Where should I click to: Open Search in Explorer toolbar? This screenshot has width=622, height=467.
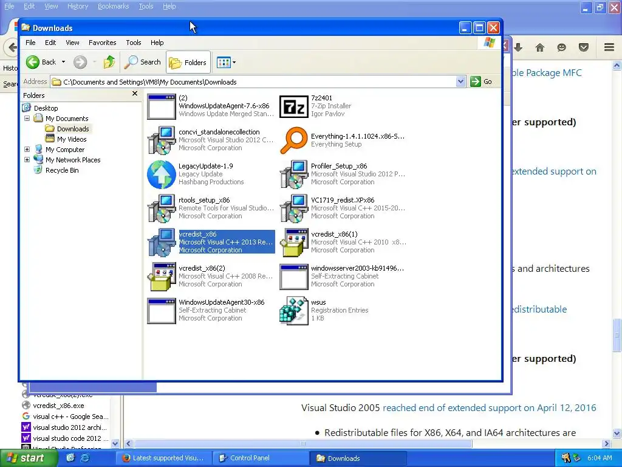click(143, 62)
